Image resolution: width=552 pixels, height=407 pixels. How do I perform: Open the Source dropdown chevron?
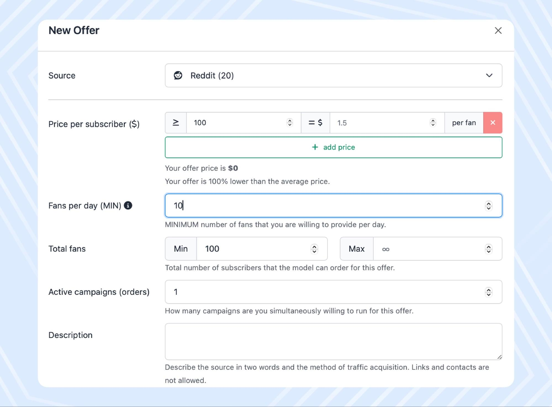tap(489, 75)
